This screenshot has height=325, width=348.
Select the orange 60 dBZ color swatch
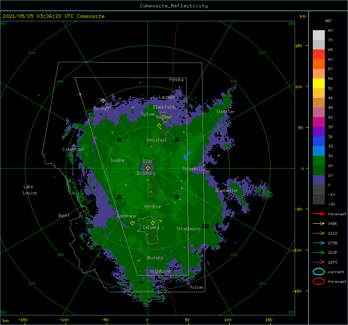tap(319, 64)
